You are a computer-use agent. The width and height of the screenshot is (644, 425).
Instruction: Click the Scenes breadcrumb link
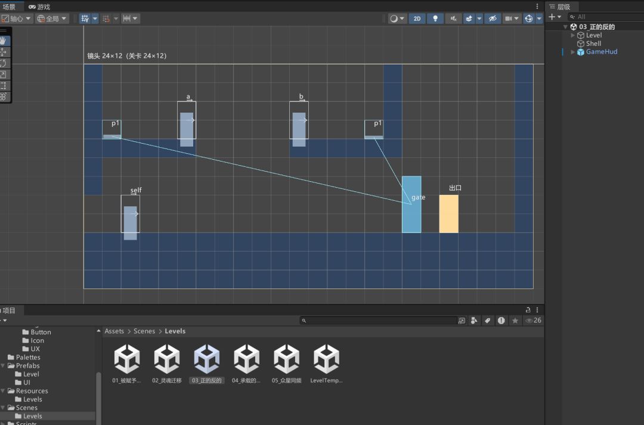(x=144, y=331)
